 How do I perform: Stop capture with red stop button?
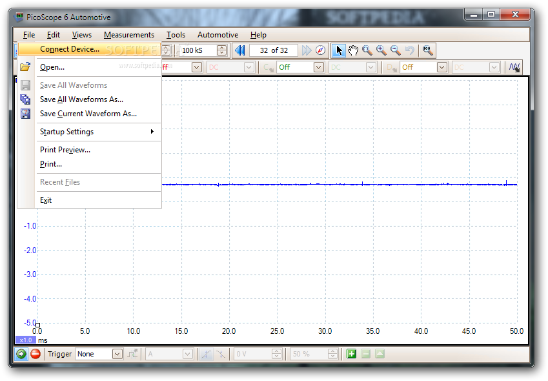click(36, 354)
